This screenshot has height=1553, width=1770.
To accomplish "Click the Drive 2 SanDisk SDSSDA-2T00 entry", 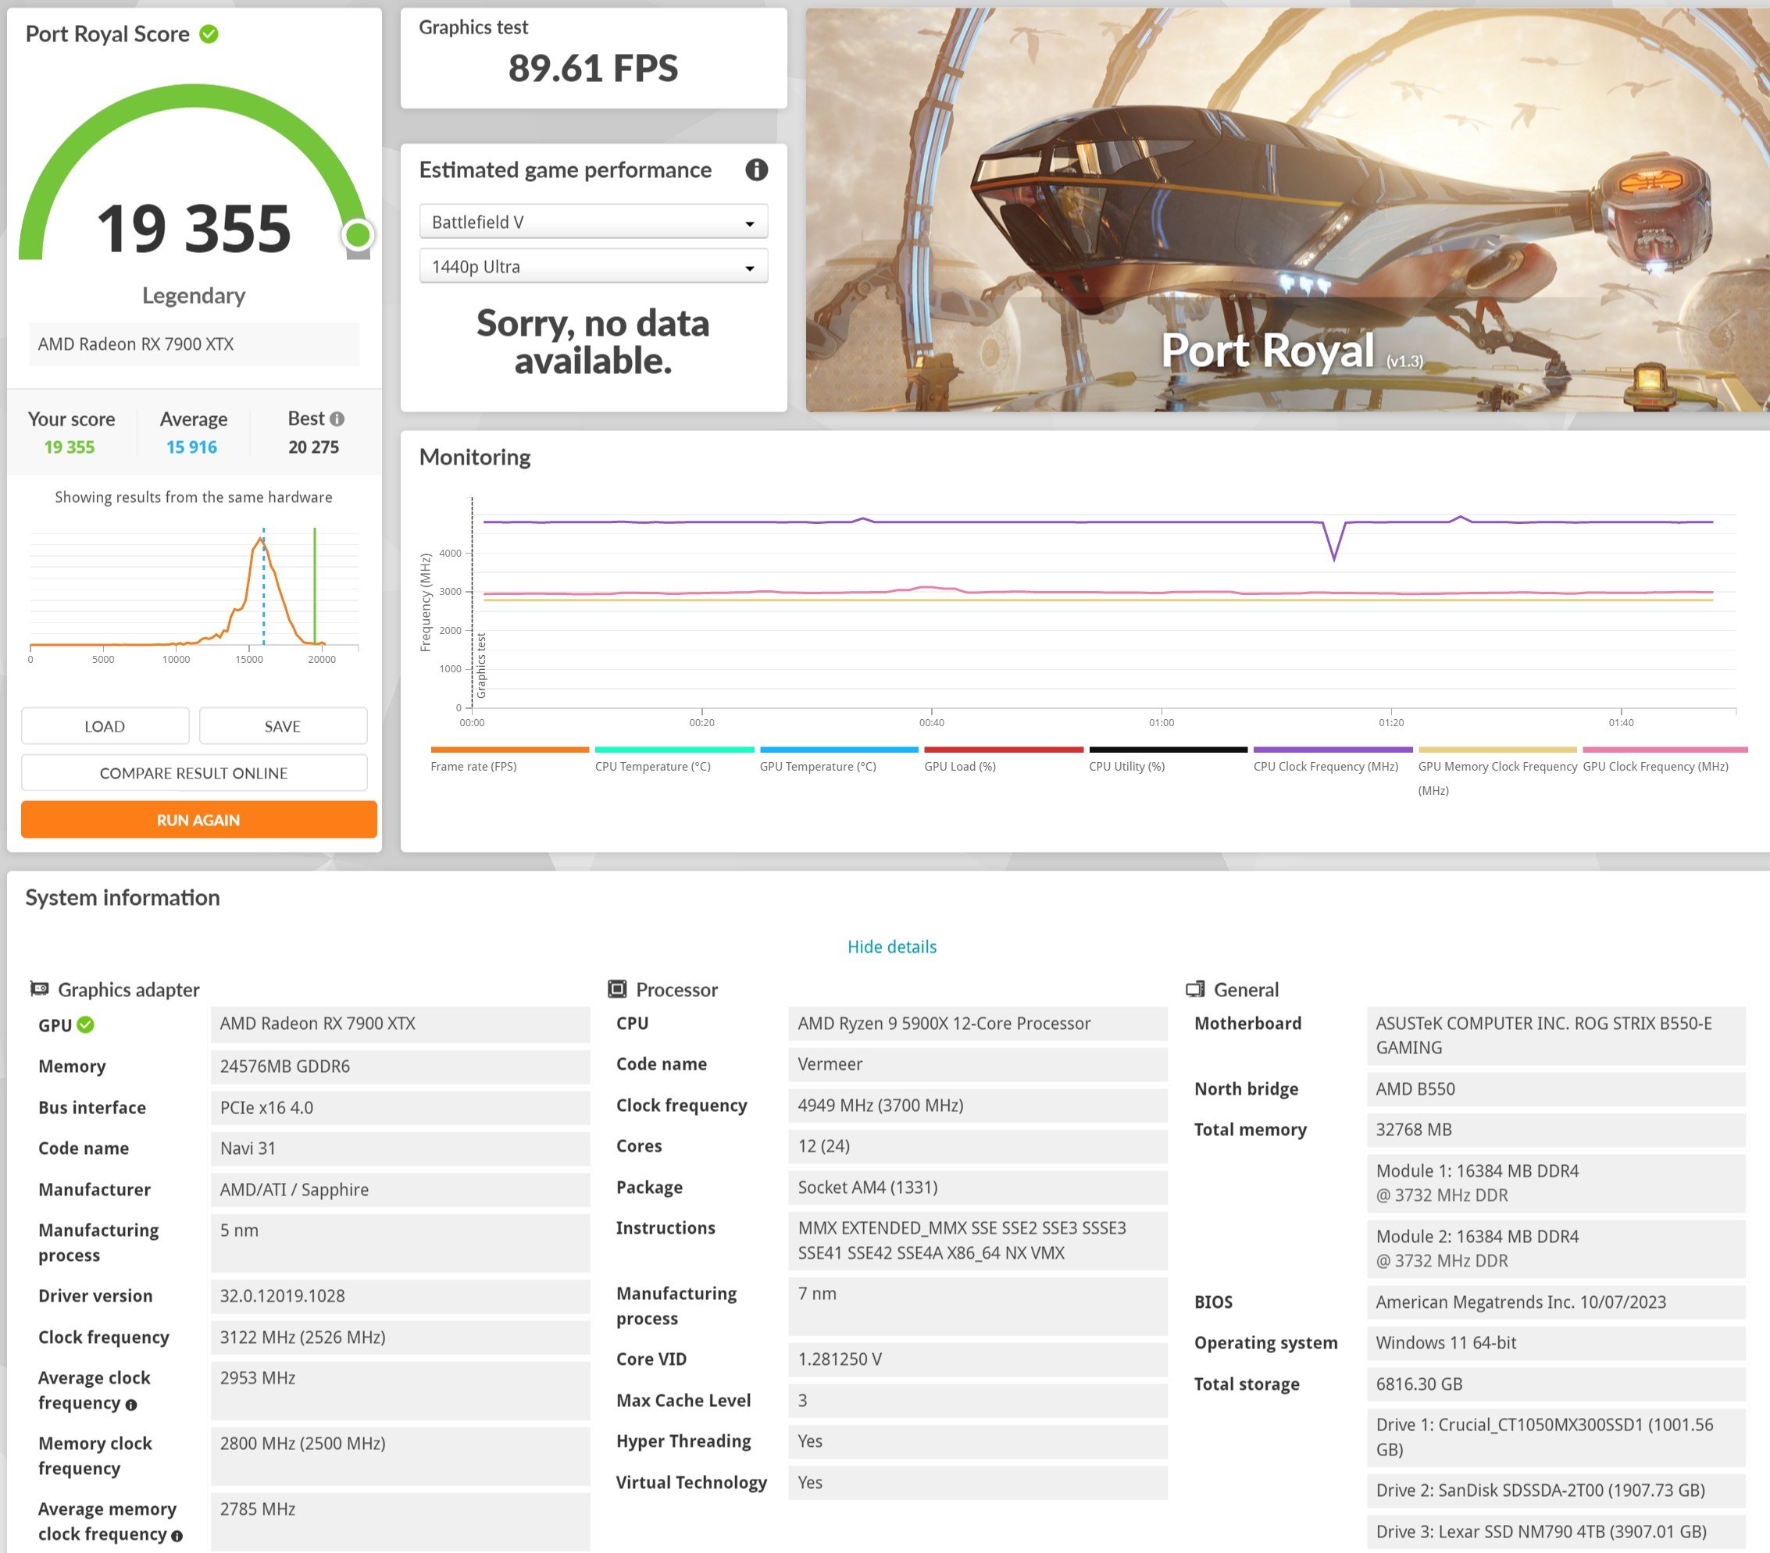I will 1556,1491.
